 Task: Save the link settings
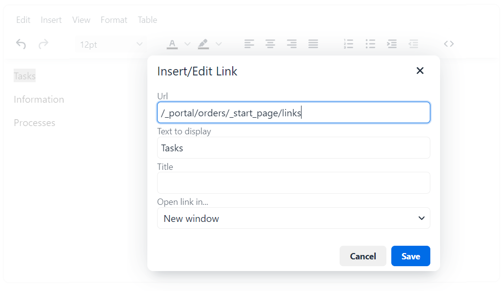point(410,256)
